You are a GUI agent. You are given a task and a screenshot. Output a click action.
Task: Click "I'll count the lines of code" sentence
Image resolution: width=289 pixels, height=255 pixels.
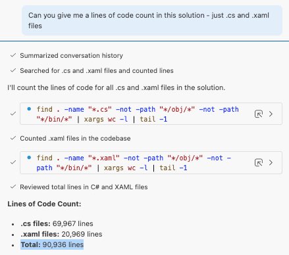pyautogui.click(x=117, y=87)
